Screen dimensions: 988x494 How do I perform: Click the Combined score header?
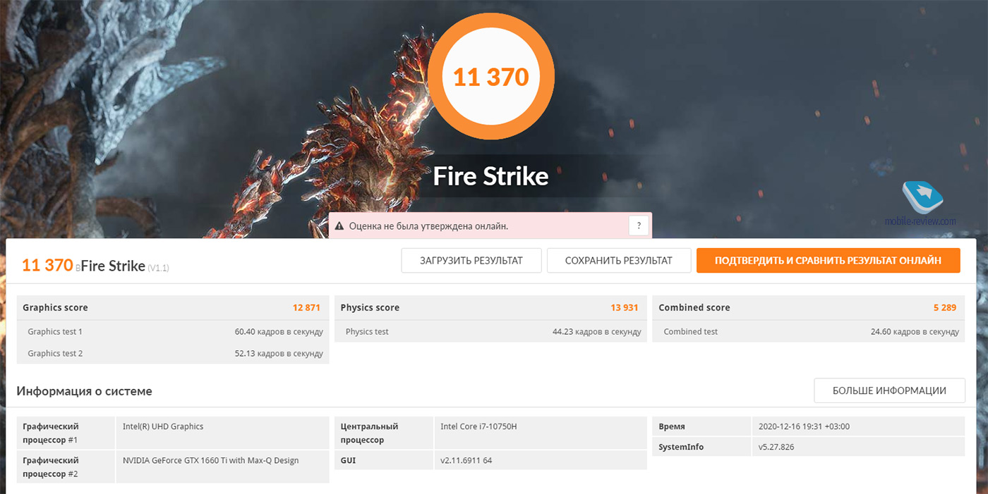pos(694,307)
